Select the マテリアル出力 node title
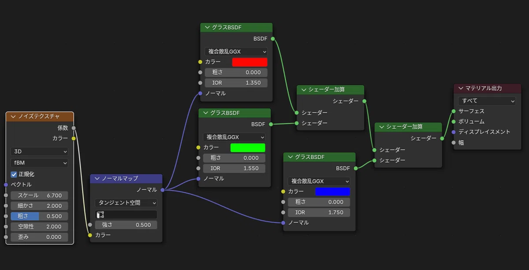The image size is (529, 270). coord(484,88)
